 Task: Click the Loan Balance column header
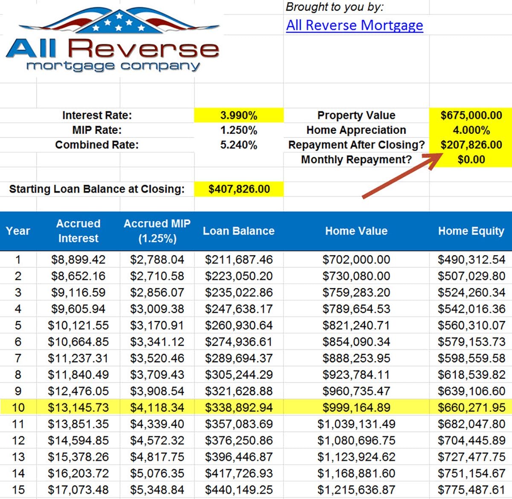[x=239, y=231]
